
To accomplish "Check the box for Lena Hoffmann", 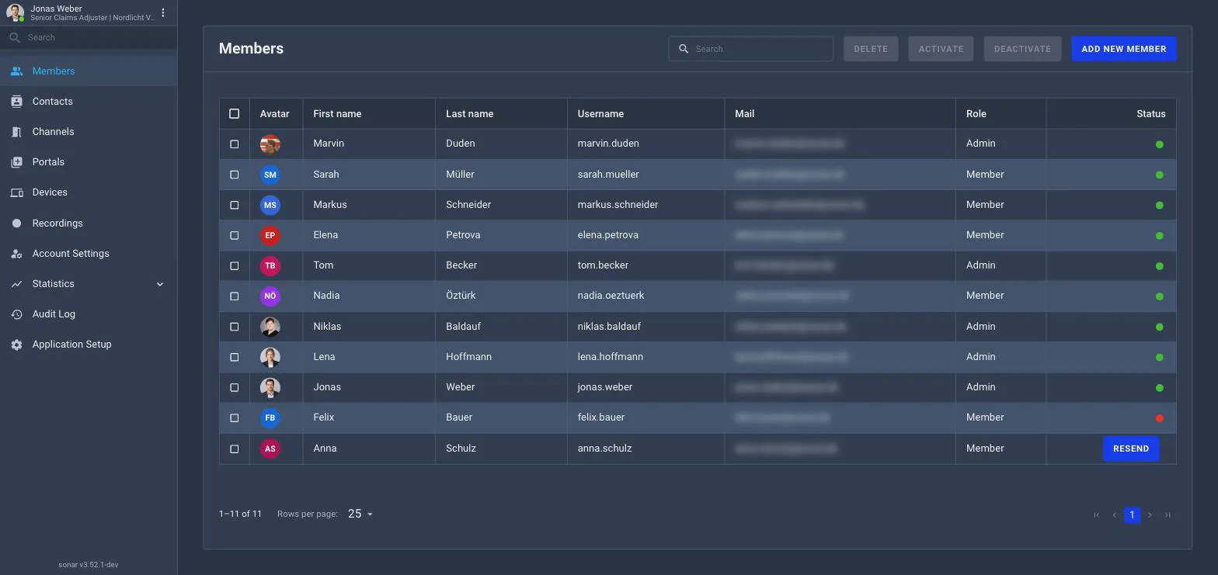I will coord(235,357).
